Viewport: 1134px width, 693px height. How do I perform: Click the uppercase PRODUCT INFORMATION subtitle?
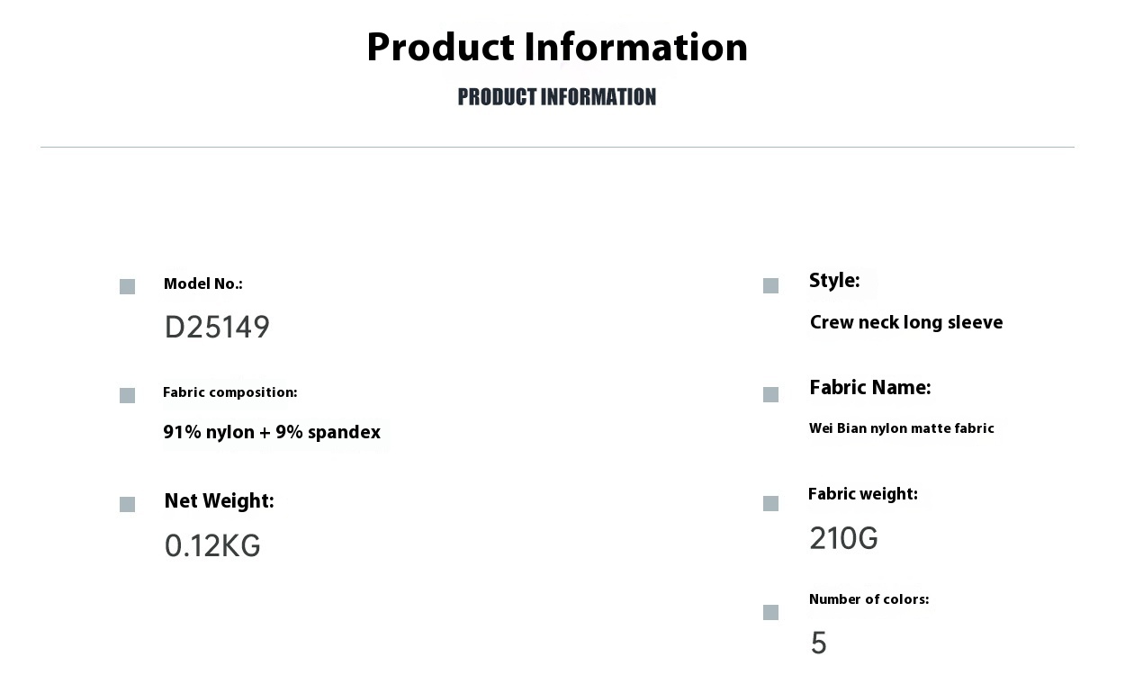pyautogui.click(x=557, y=97)
